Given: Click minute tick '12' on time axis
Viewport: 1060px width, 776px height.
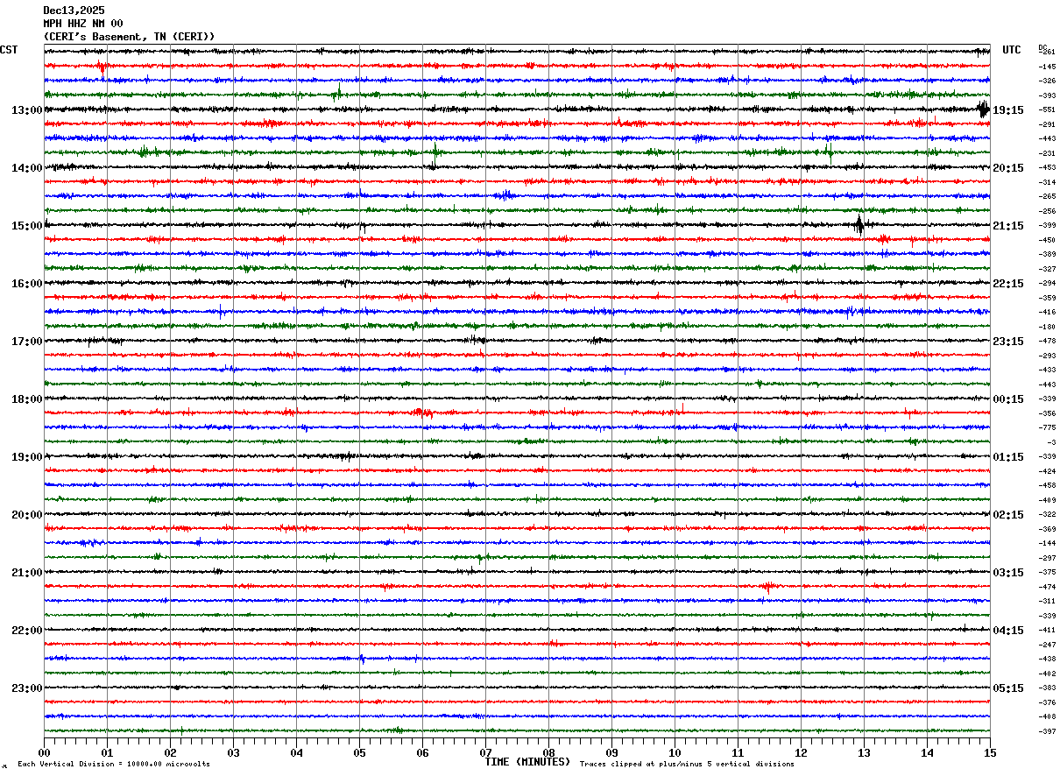Looking at the screenshot, I should pyautogui.click(x=801, y=752).
